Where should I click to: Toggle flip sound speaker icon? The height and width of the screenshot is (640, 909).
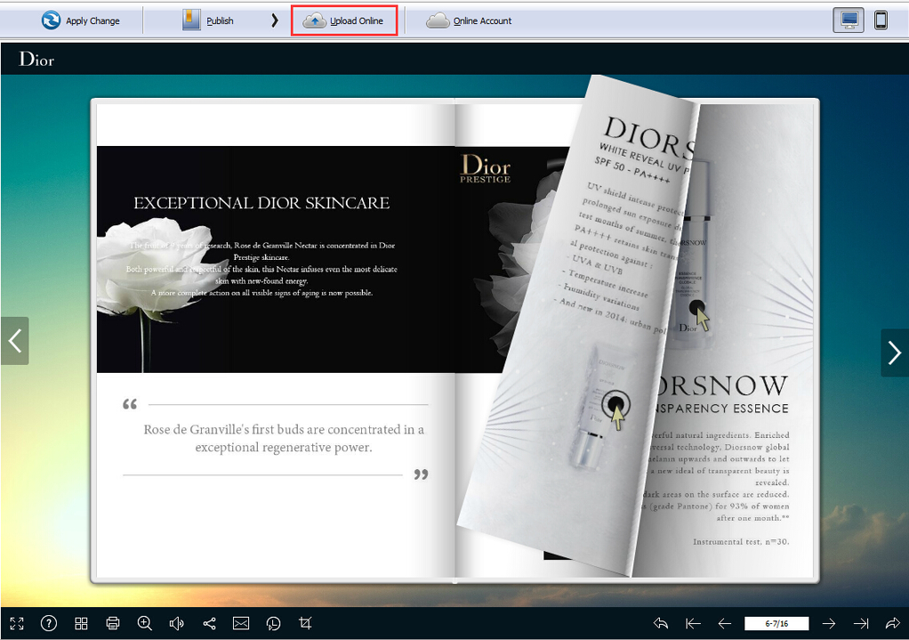[x=176, y=623]
